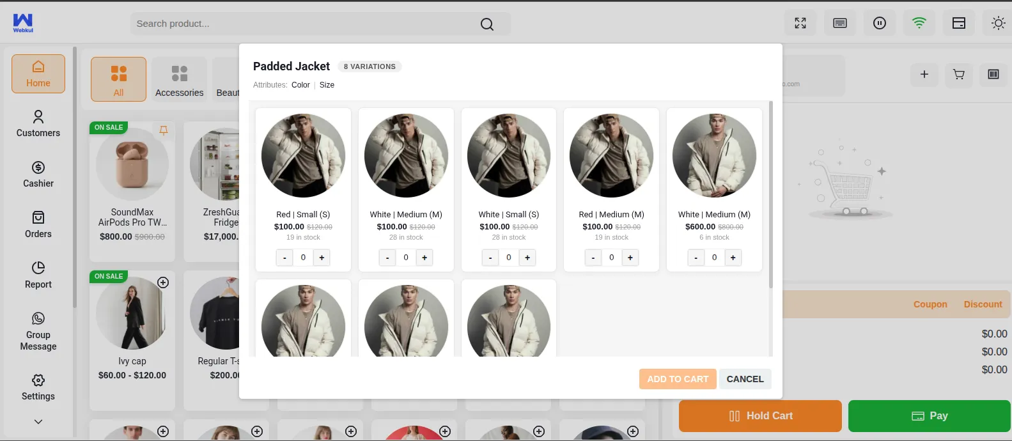Click '6 in stock' text

tap(714, 238)
